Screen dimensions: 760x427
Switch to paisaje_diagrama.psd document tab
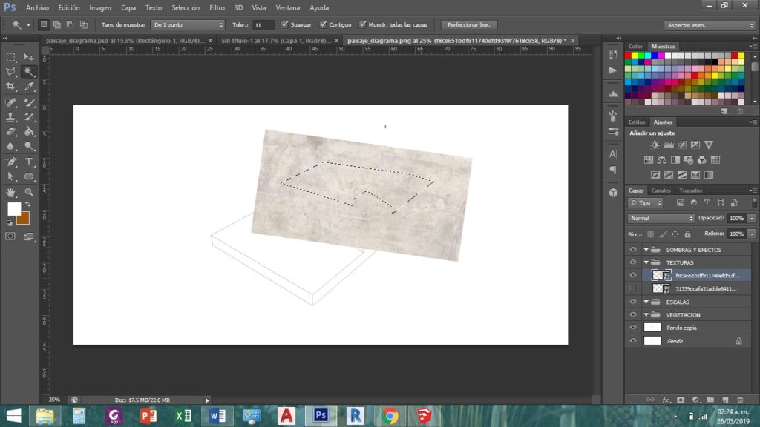pos(125,41)
